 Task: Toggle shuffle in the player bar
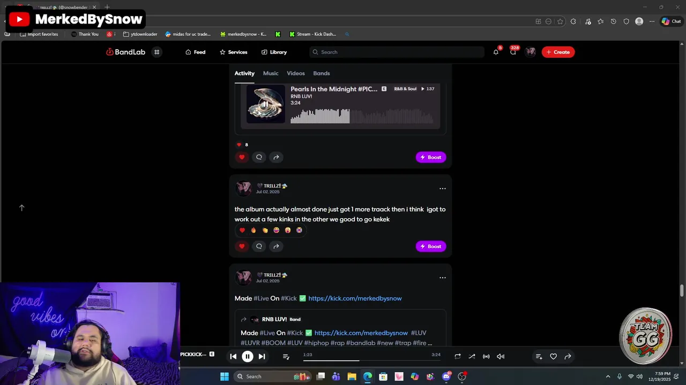[472, 357]
